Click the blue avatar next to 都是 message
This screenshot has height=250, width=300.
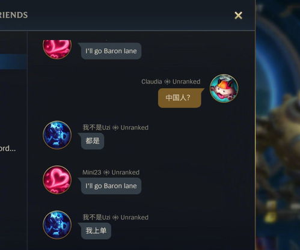(x=57, y=135)
